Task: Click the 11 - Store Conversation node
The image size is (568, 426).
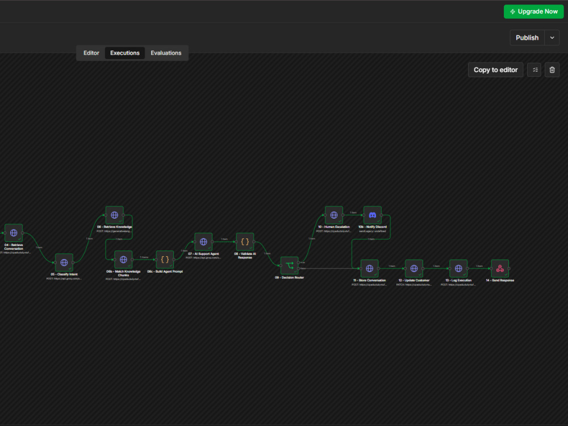Action: click(370, 269)
